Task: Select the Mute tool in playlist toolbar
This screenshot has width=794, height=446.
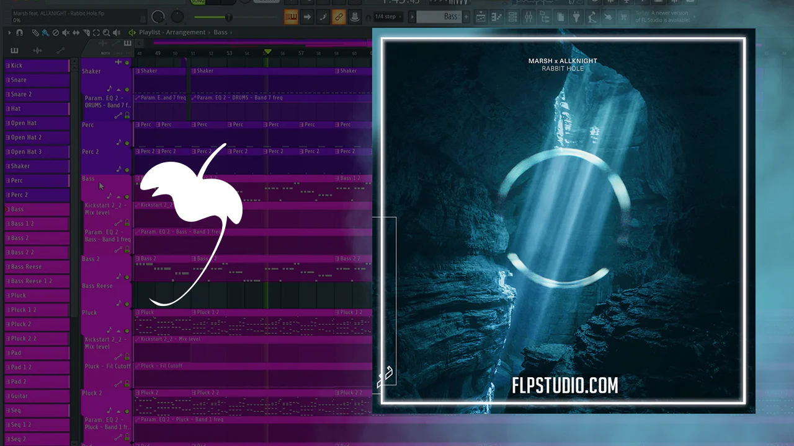Action: (x=66, y=32)
